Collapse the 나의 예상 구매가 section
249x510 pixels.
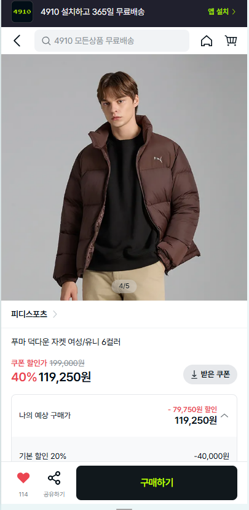[x=224, y=415]
